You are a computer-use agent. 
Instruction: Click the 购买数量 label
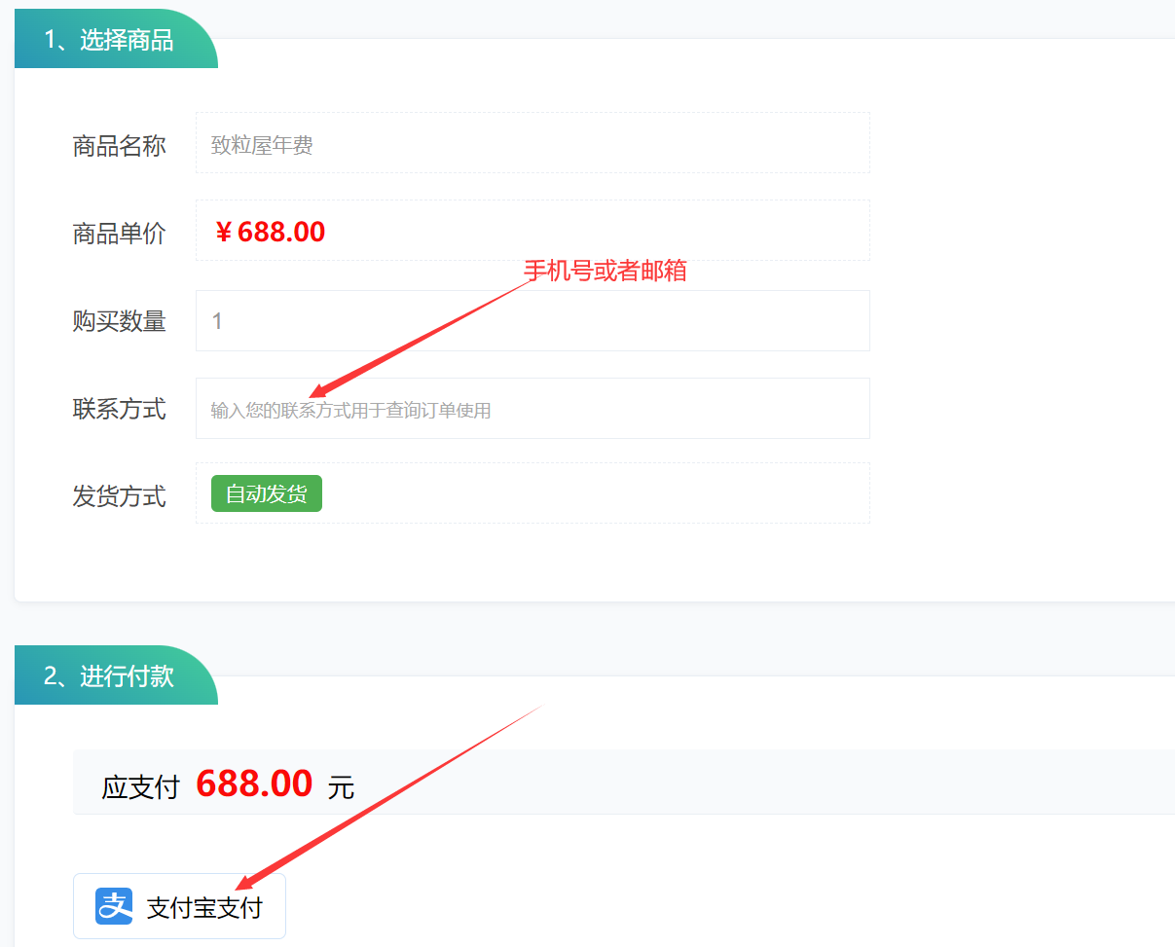(119, 321)
